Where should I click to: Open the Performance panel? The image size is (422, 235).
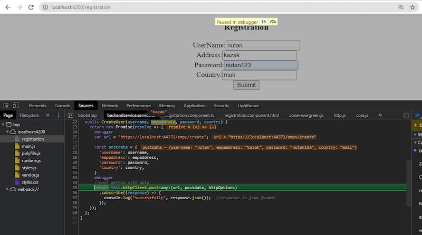139,106
